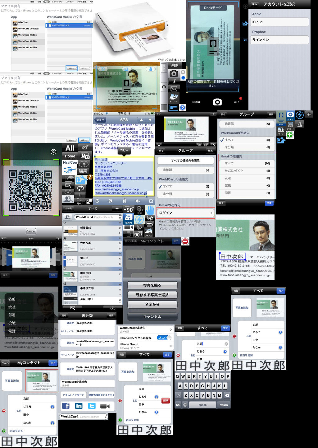The image size is (318, 448).
Task: Click the blue pointing hand NaviCon icon
Action: tap(70, 170)
